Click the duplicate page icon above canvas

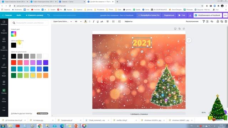click(x=180, y=29)
